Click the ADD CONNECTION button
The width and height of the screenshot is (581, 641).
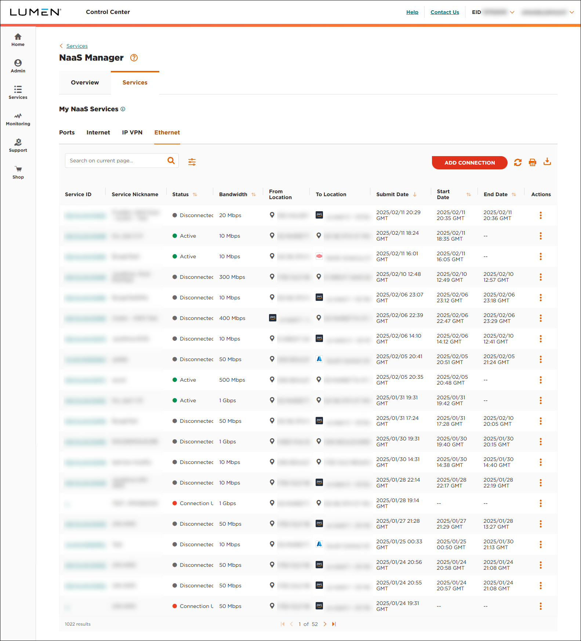click(469, 163)
